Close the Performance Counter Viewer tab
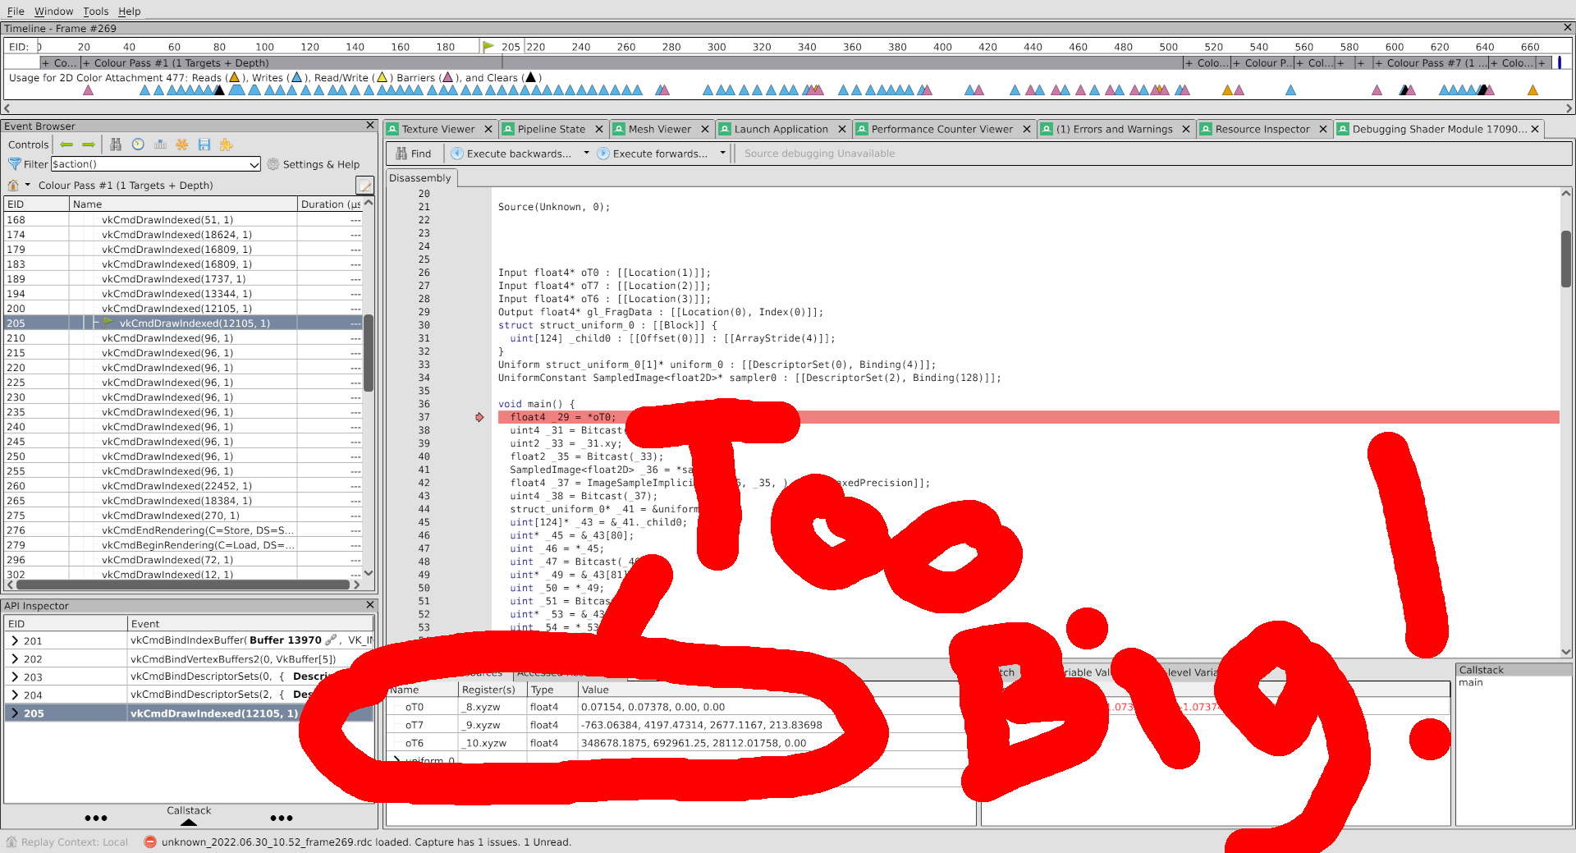This screenshot has width=1576, height=853. pyautogui.click(x=1026, y=129)
